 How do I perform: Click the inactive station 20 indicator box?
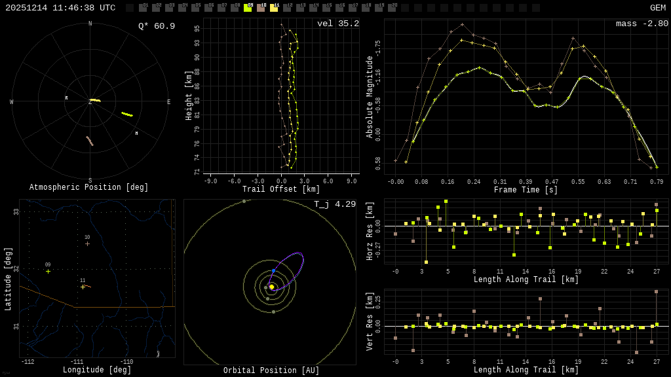(x=392, y=8)
